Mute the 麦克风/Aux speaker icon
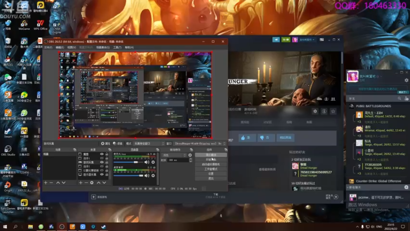This screenshot has width=410, height=231. 147,162
